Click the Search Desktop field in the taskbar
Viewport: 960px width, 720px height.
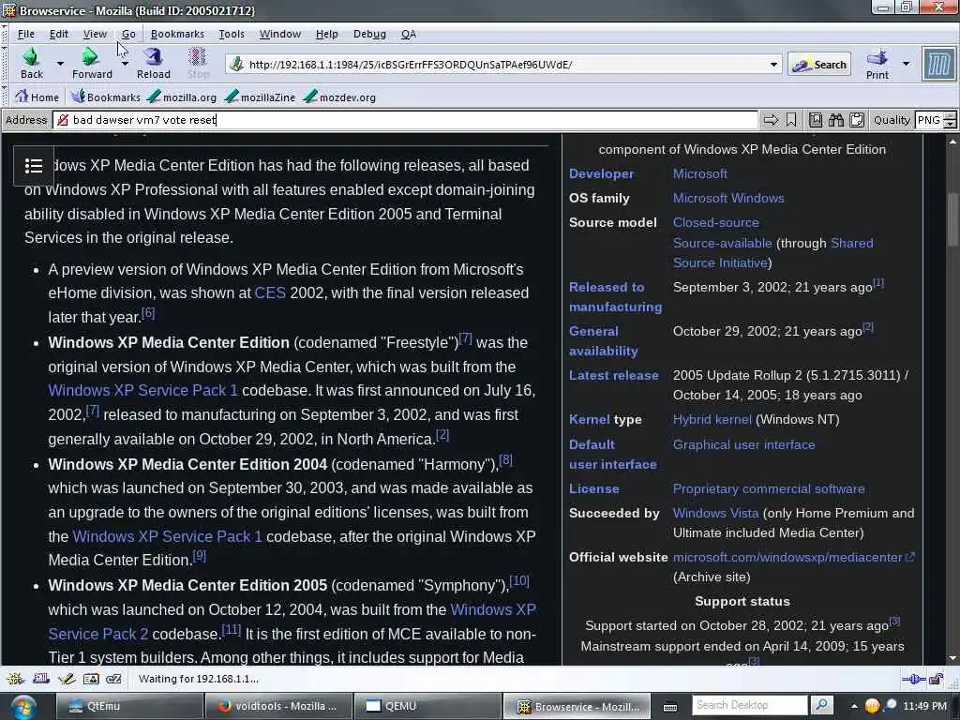point(749,705)
